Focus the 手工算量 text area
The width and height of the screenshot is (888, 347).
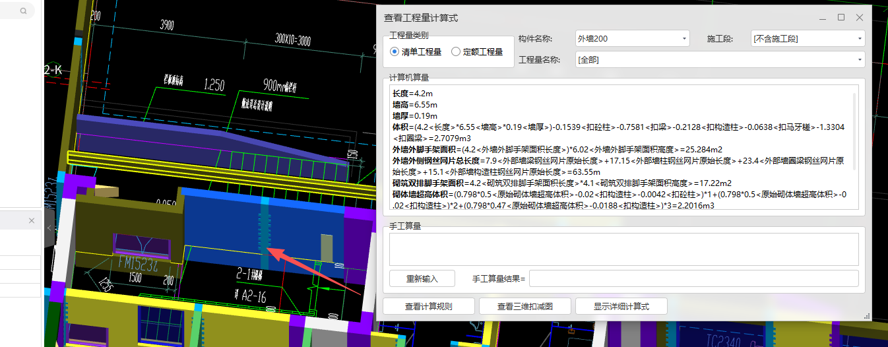[623, 249]
